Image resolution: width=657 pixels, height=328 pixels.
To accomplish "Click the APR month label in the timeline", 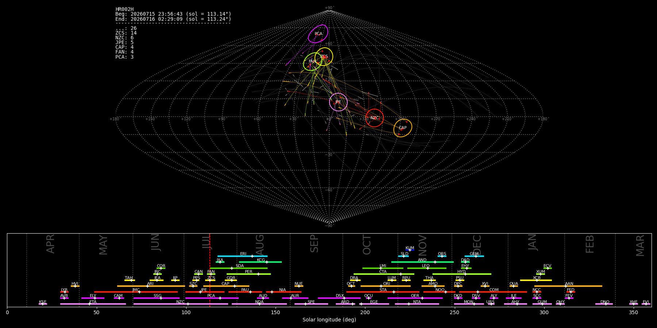I will click(50, 244).
